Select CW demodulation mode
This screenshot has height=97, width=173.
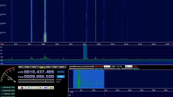click(56, 67)
